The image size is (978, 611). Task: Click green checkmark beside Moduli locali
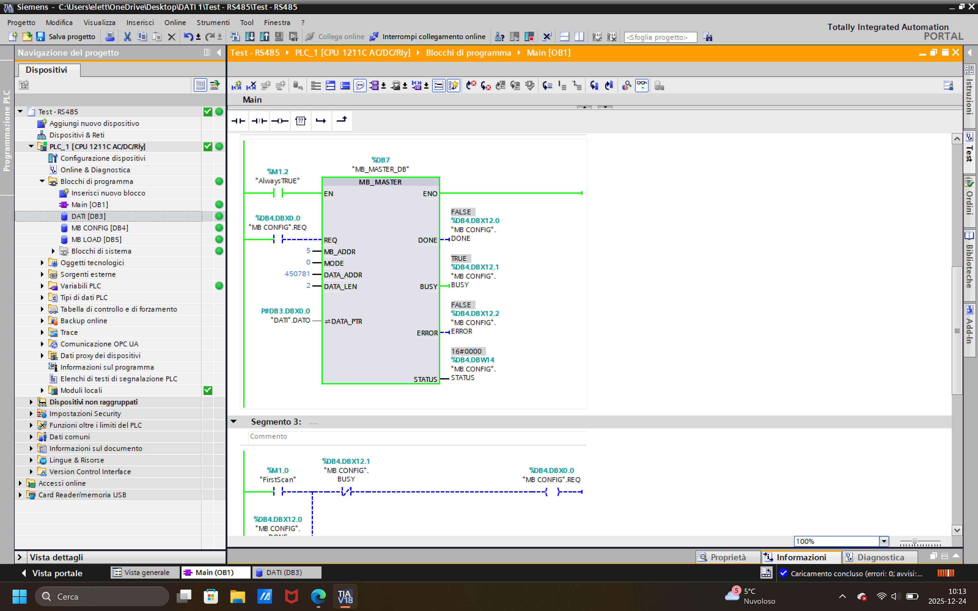click(x=208, y=390)
